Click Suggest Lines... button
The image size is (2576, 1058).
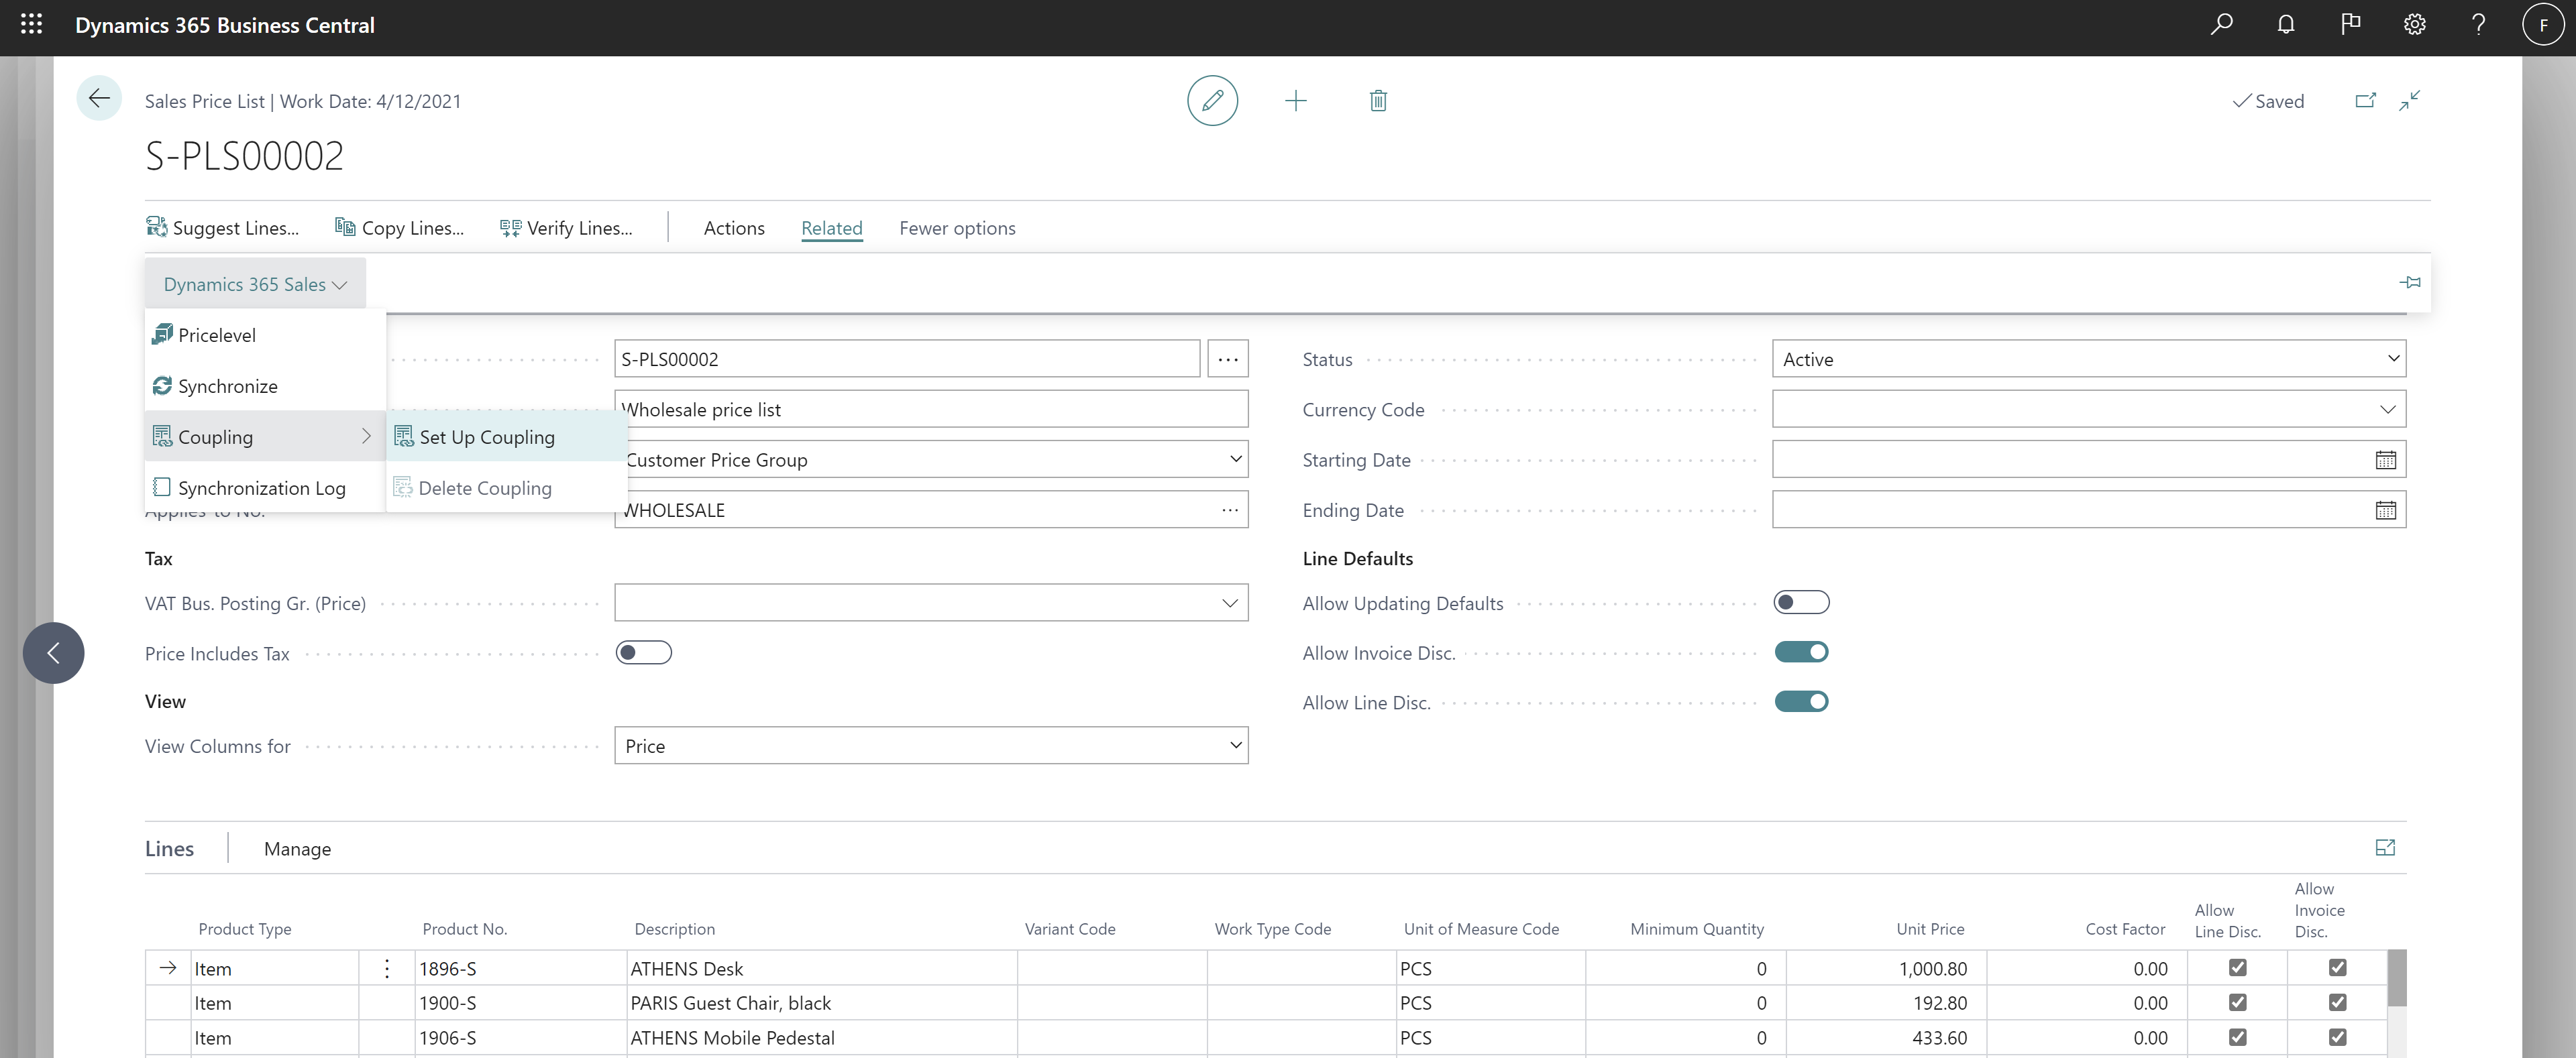click(223, 228)
